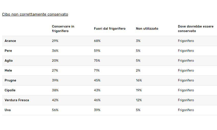Click the Verdura Fresca row label
This screenshot has height=130, width=217.
point(17,100)
